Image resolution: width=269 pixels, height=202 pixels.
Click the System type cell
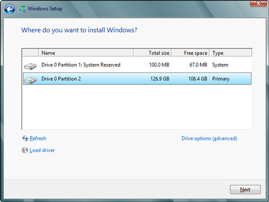pos(220,65)
